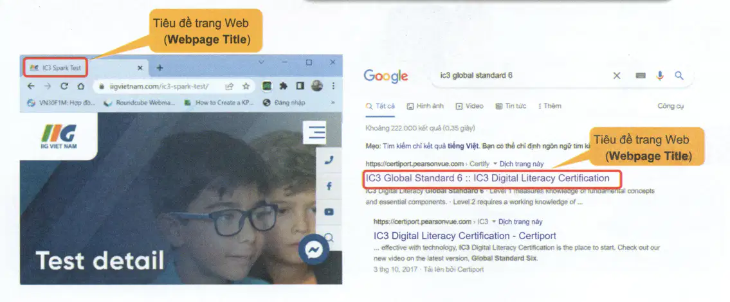Start voice search with microphone icon
The width and height of the screenshot is (730, 302).
click(x=660, y=76)
